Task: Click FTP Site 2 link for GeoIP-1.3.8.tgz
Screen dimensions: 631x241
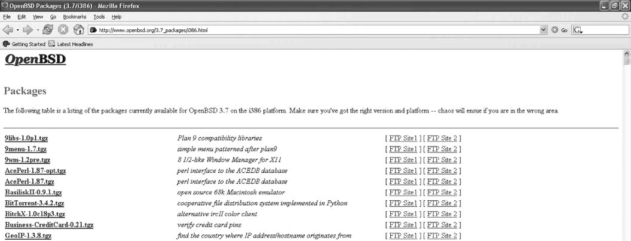Action: [442, 236]
